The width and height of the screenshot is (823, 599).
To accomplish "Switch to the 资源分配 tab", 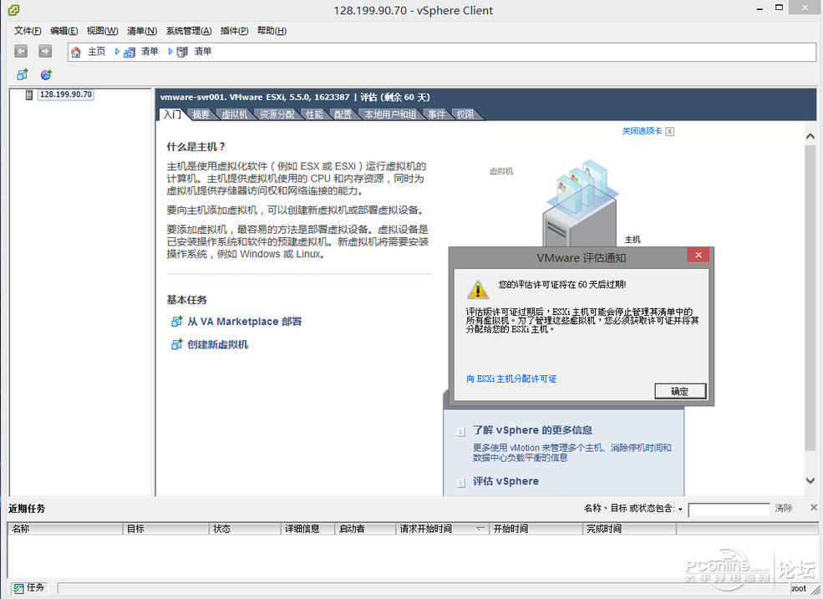I will pos(277,114).
